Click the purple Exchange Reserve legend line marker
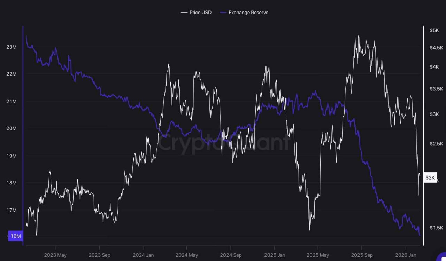Screen dimensions: 446x261 223,12
